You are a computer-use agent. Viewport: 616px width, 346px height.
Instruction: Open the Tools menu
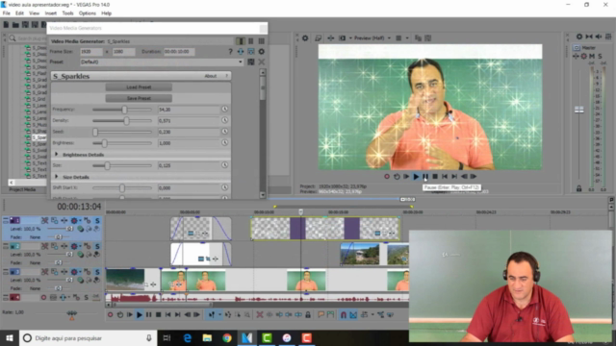pyautogui.click(x=67, y=13)
